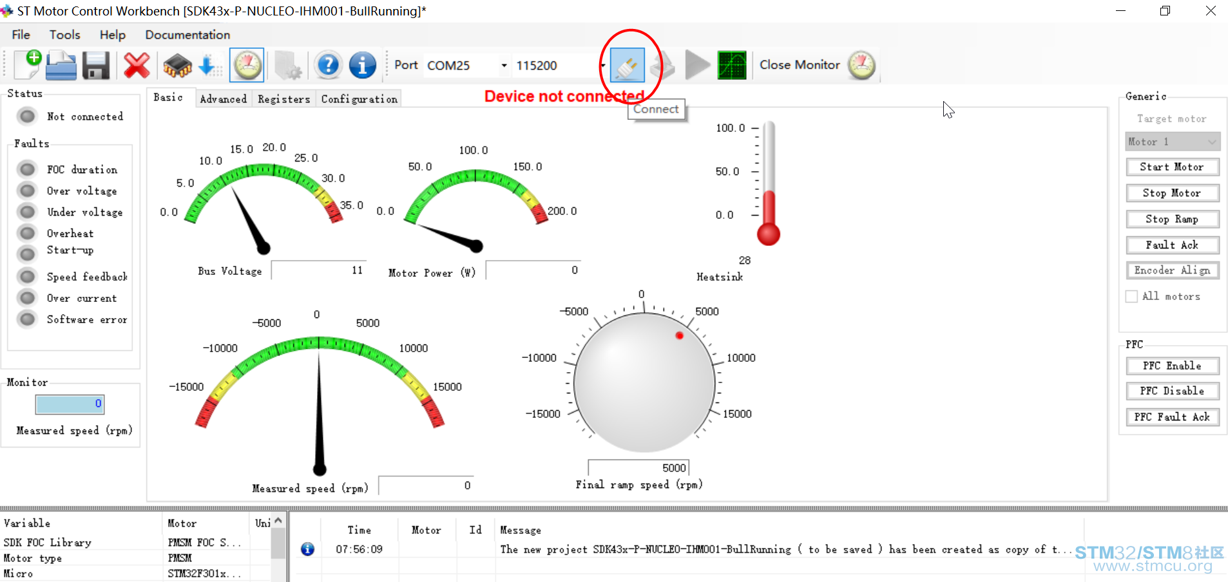
Task: Click the grey play arrow icon
Action: [x=698, y=65]
